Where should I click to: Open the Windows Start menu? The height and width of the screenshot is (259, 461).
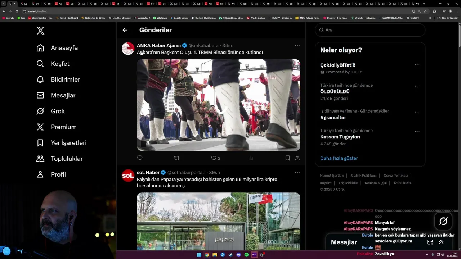(x=199, y=255)
